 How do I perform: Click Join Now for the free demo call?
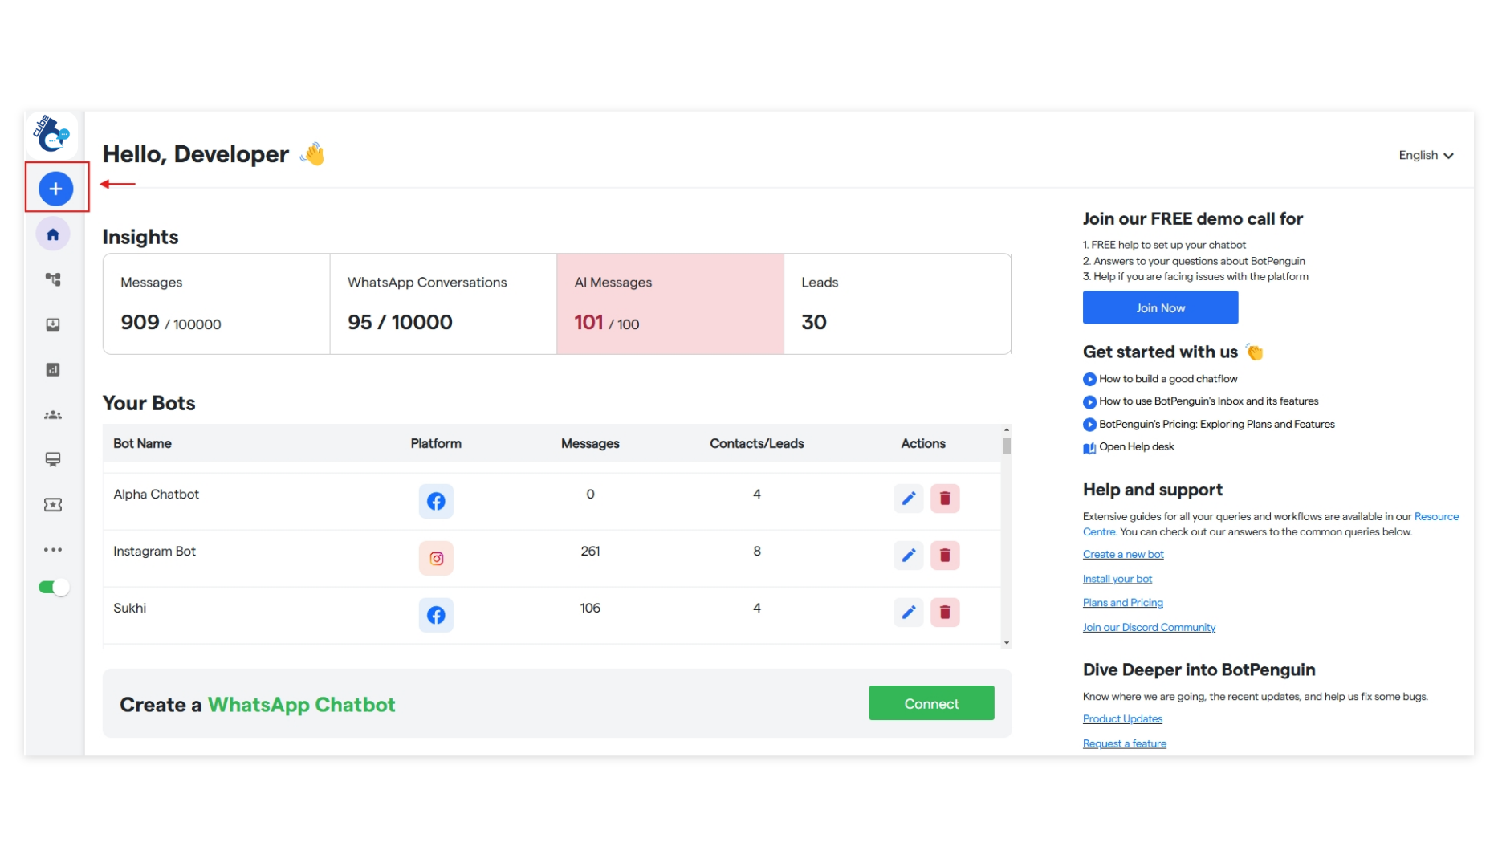1159,307
